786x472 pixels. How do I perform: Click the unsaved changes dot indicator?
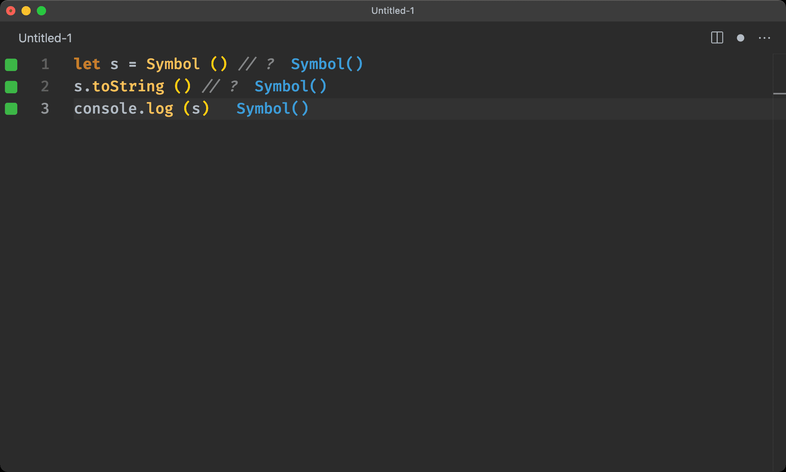(740, 38)
